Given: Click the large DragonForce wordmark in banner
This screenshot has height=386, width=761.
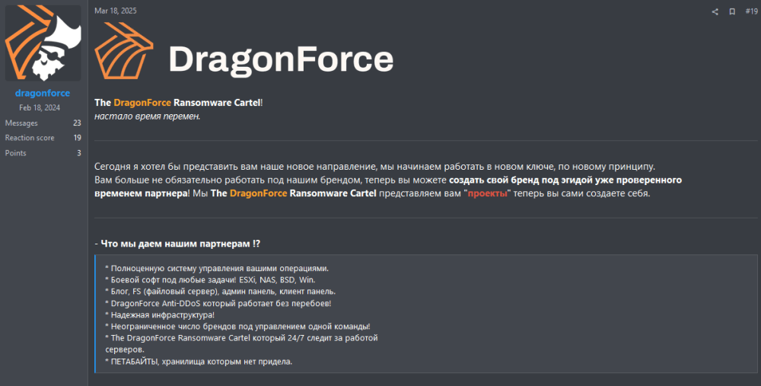Looking at the screenshot, I should coord(281,59).
